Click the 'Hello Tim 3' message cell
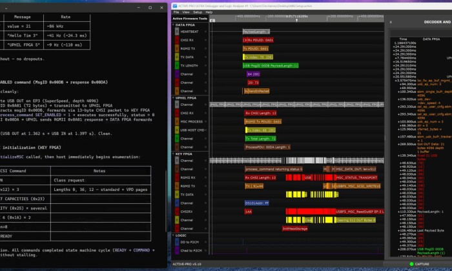The width and height of the screenshot is (452, 271). point(23,35)
